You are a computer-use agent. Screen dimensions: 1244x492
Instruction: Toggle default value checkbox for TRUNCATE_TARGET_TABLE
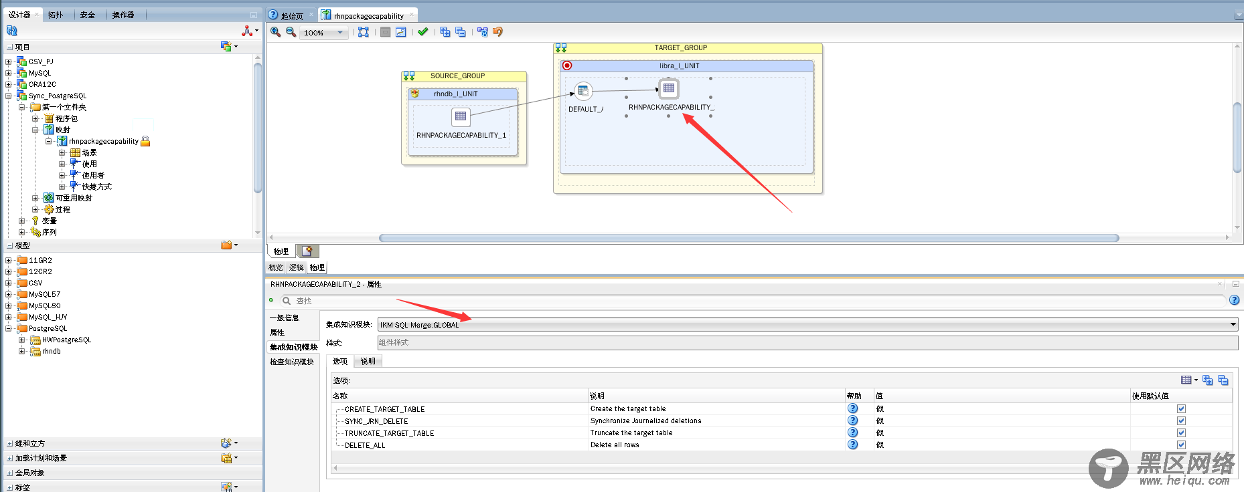click(x=1181, y=433)
